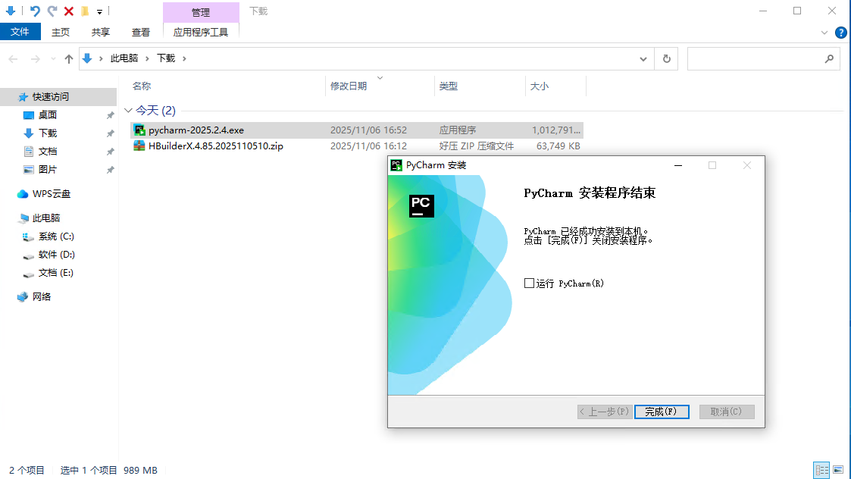This screenshot has width=851, height=479.
Task: Open the address bar history dropdown
Action: 643,58
